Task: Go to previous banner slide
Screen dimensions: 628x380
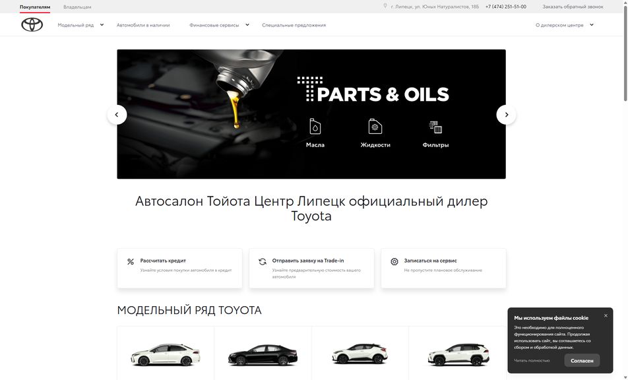Action: click(x=117, y=115)
